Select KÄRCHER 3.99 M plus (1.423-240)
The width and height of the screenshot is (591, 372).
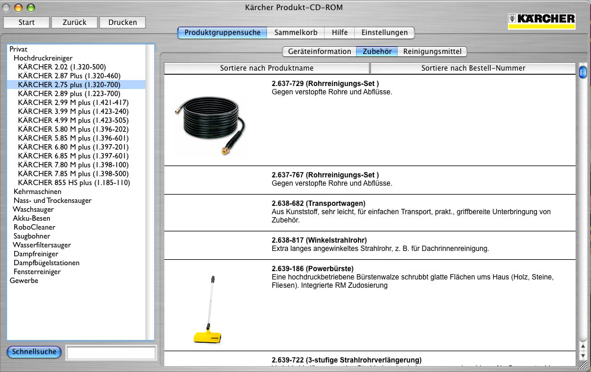73,112
